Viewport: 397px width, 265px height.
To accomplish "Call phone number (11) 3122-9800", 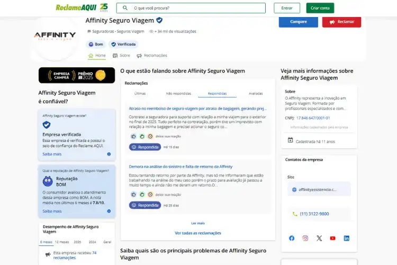I will pyautogui.click(x=314, y=214).
